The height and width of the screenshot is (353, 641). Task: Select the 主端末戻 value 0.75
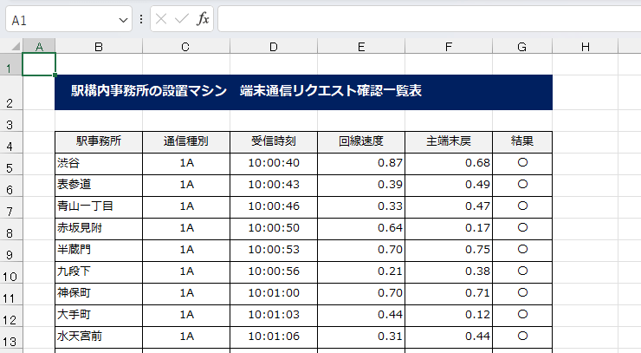[449, 251]
